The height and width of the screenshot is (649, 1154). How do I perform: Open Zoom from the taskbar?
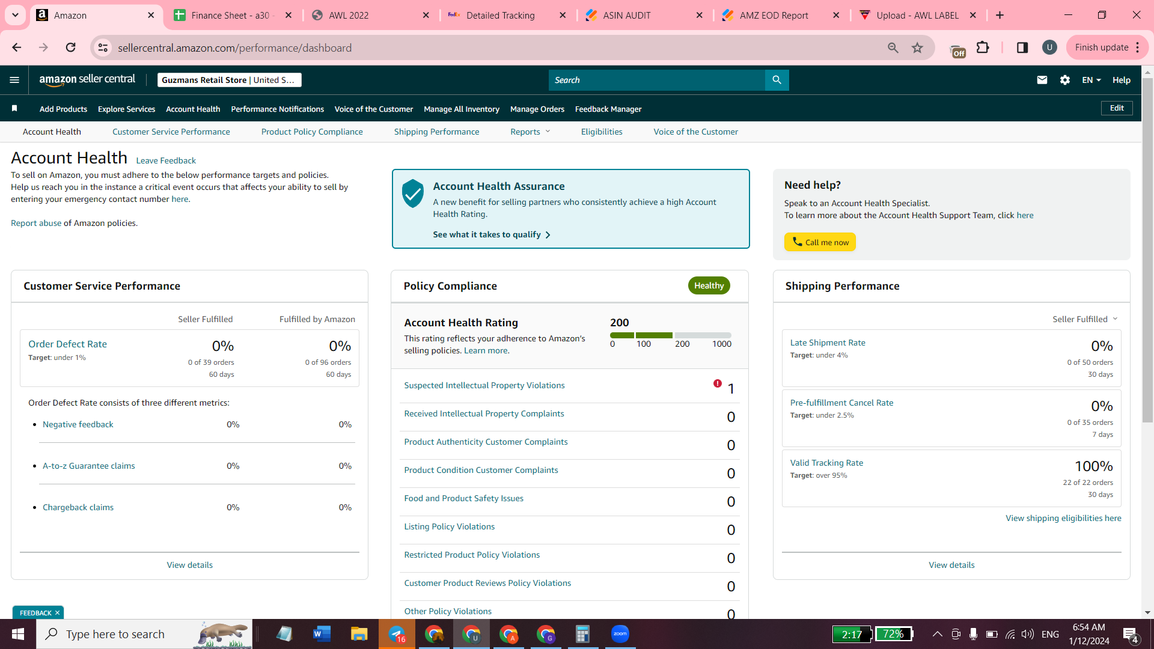[x=620, y=634]
